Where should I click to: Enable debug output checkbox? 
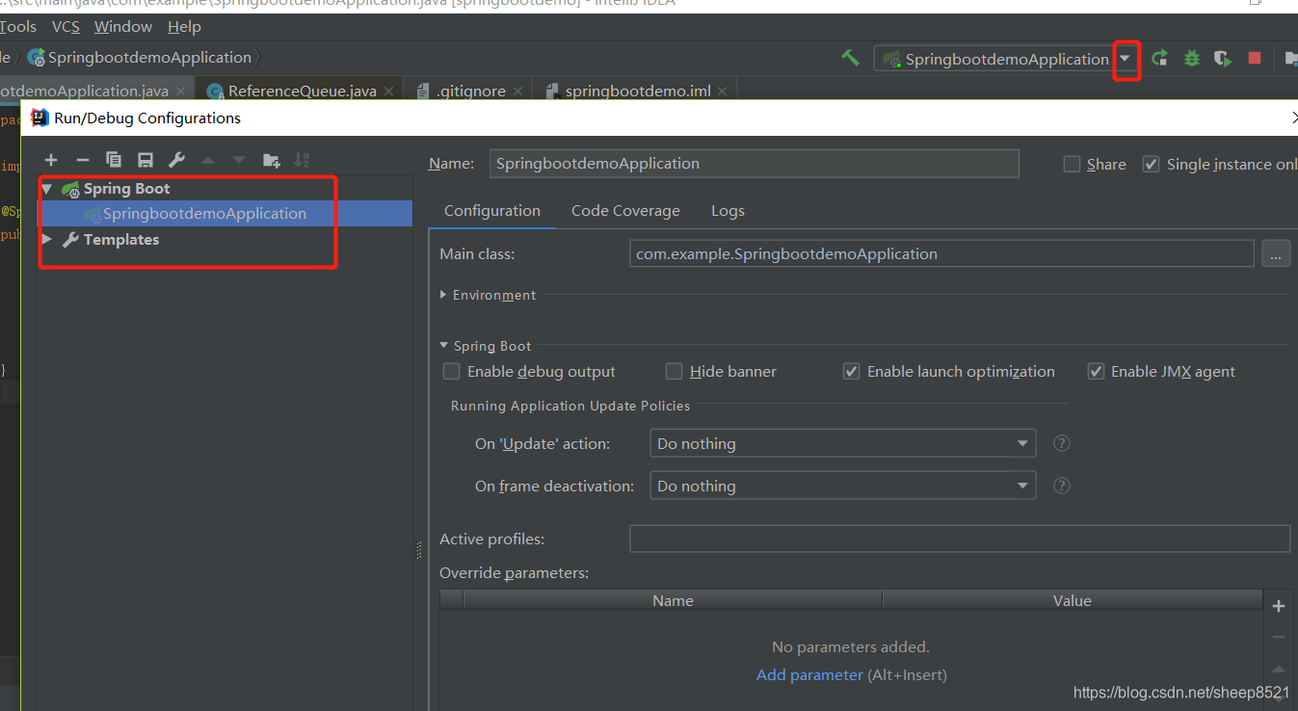pyautogui.click(x=451, y=371)
